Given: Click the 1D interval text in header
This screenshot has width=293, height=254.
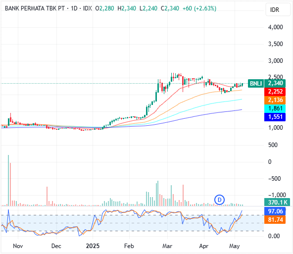Looking at the screenshot, I should (x=74, y=8).
